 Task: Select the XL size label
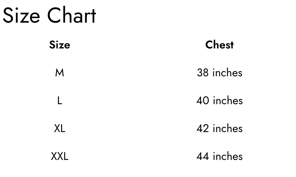point(59,129)
